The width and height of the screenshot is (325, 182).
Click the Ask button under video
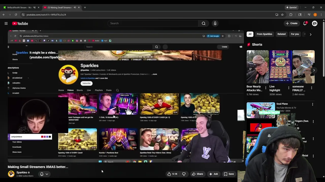point(213,174)
